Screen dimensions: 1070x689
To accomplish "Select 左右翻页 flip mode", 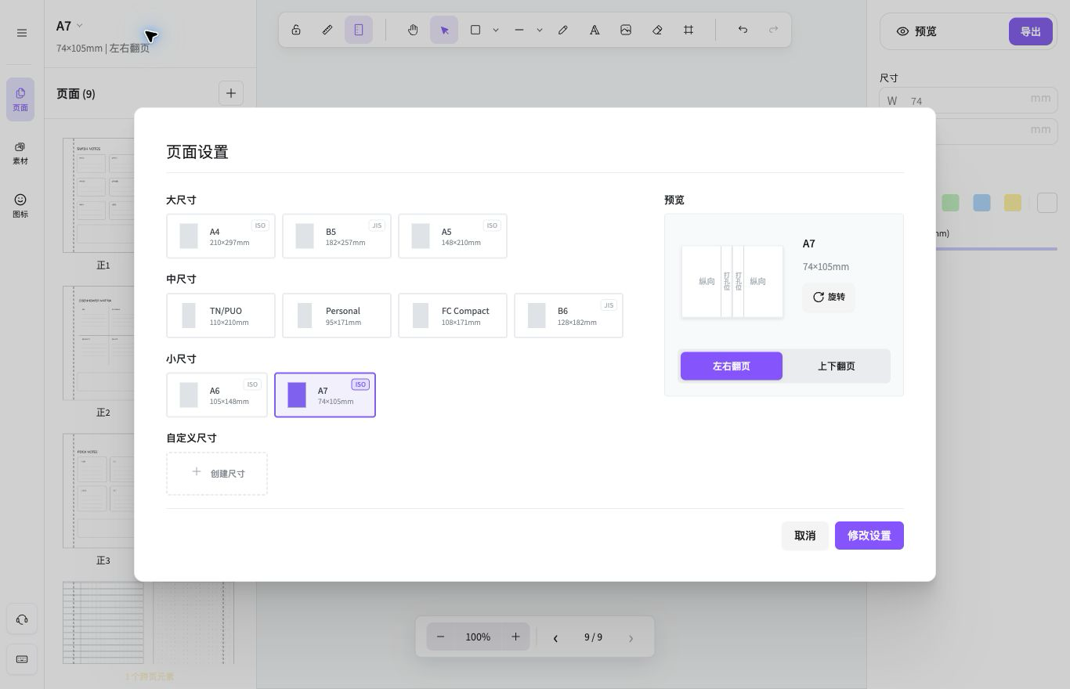I will pyautogui.click(x=732, y=366).
